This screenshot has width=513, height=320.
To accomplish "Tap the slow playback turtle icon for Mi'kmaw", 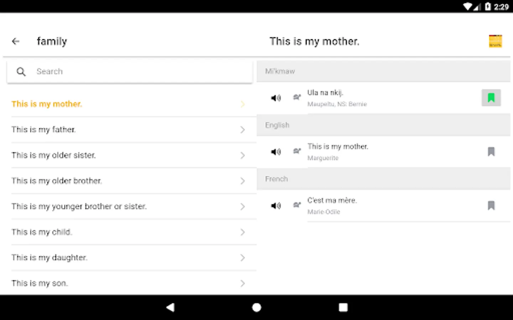I will pyautogui.click(x=297, y=97).
